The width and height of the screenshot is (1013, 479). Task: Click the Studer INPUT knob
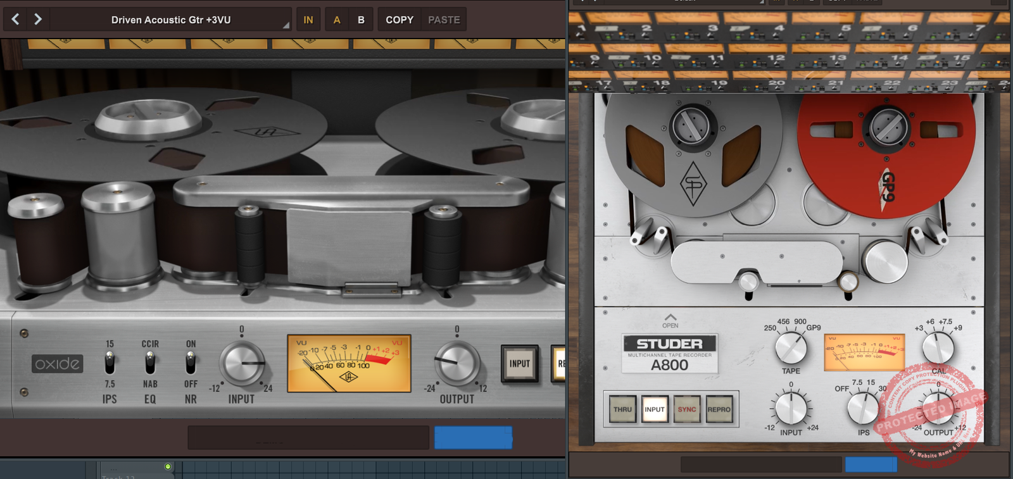pyautogui.click(x=791, y=408)
